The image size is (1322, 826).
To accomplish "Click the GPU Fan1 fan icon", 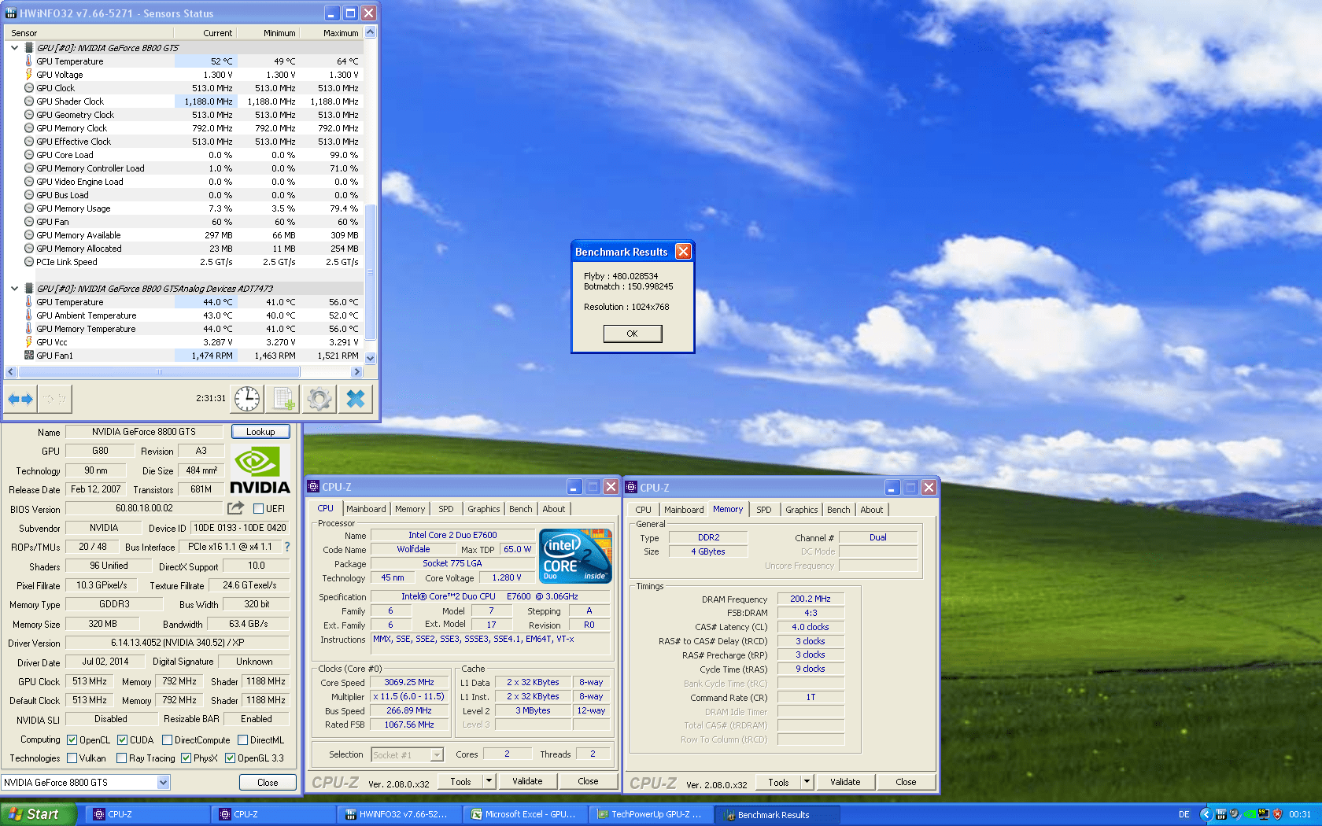I will coord(29,356).
